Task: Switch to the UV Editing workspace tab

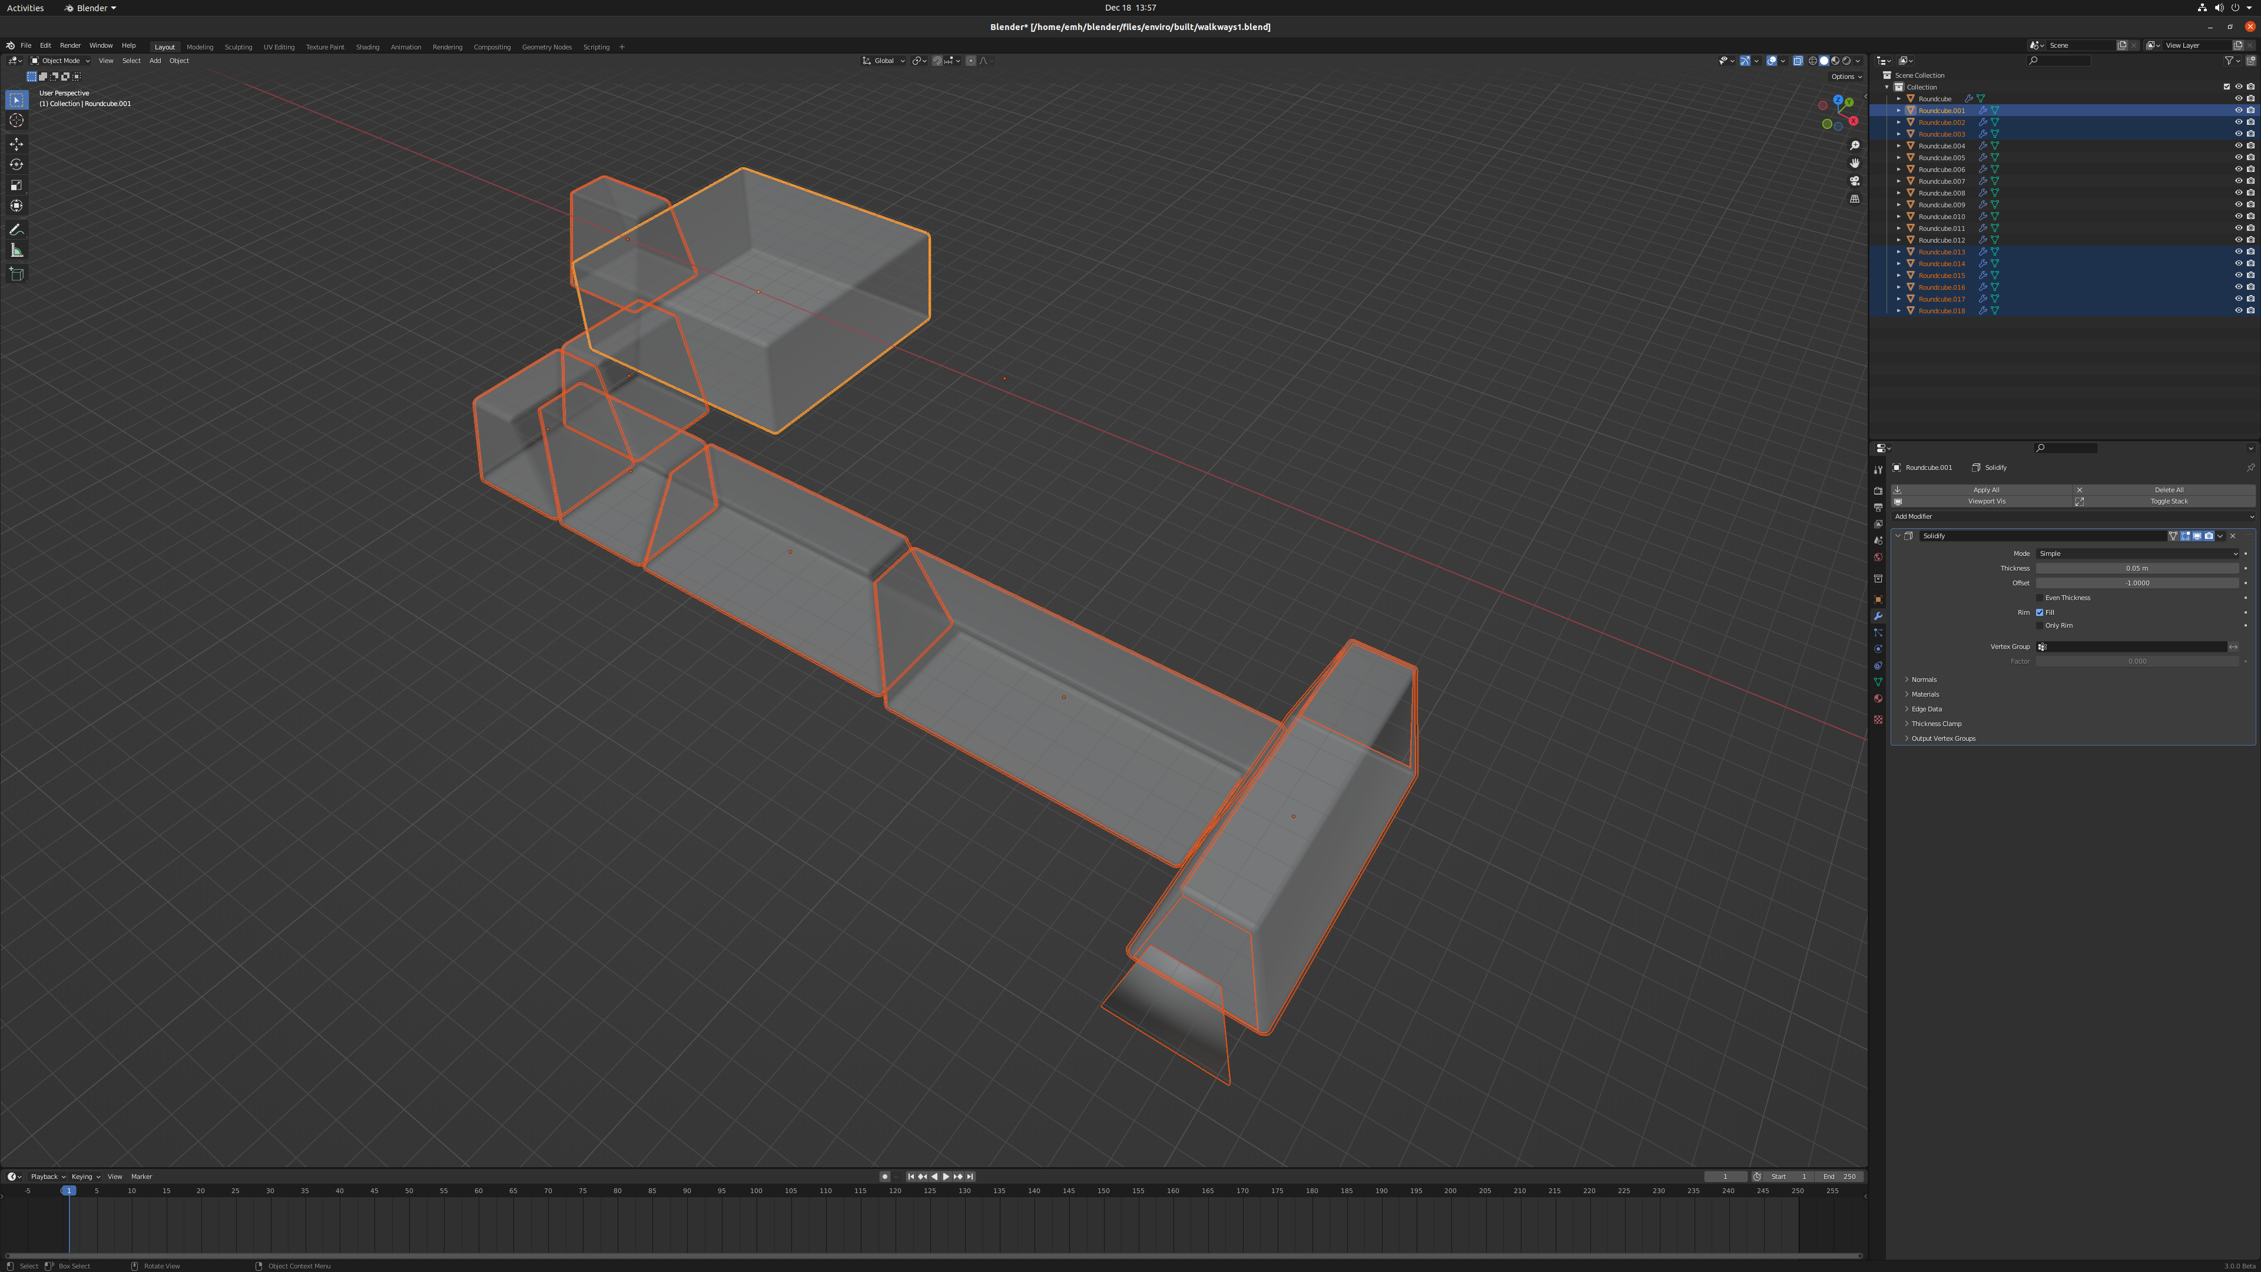Action: pyautogui.click(x=279, y=47)
